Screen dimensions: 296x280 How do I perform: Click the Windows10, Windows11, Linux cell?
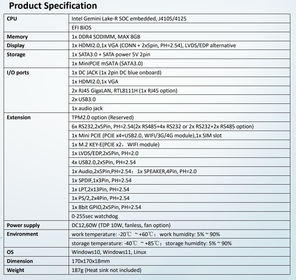109,252
